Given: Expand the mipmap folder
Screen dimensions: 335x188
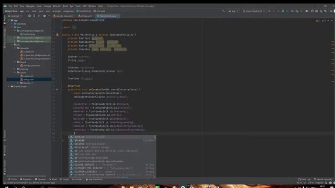Looking at the screenshot, I should point(15,69).
